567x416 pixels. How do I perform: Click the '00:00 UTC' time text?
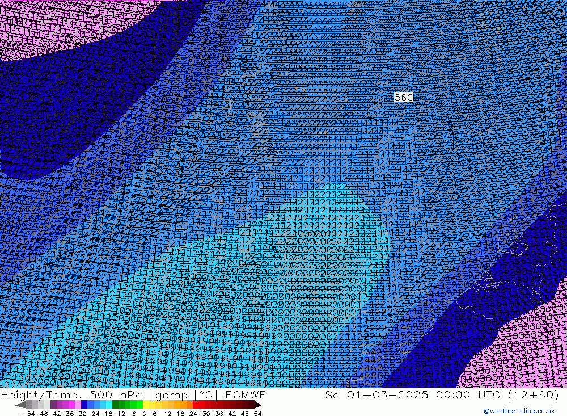pyautogui.click(x=468, y=394)
